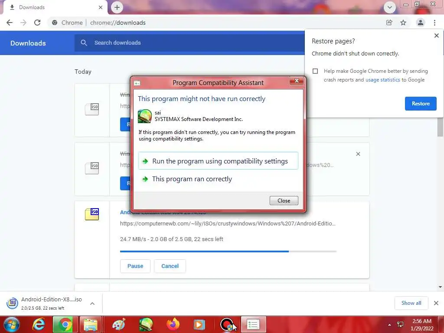The height and width of the screenshot is (333, 444).
Task: Click Show all downloads button
Action: click(x=411, y=303)
